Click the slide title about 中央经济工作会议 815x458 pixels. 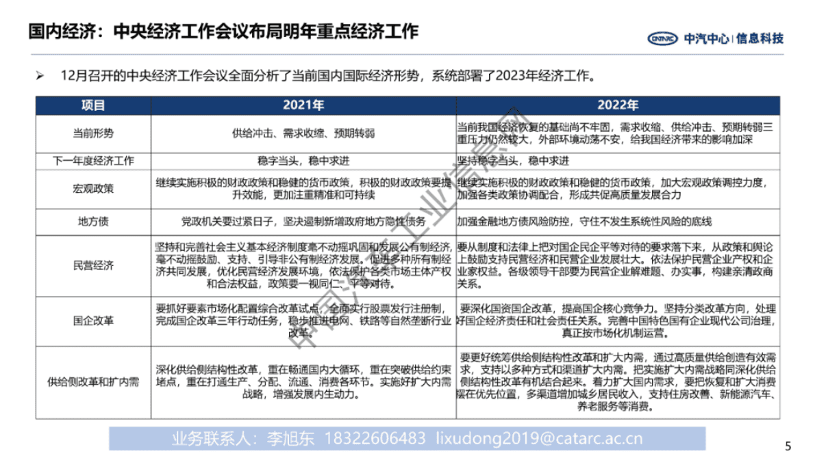(x=221, y=29)
